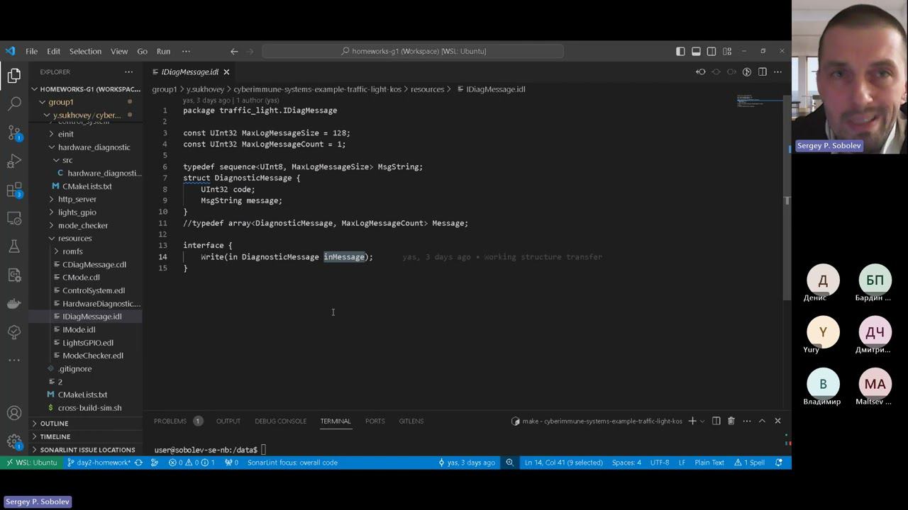Screen dimensions: 908x510
Task: Toggle Primary Side Bar layout icon
Action: click(x=680, y=51)
